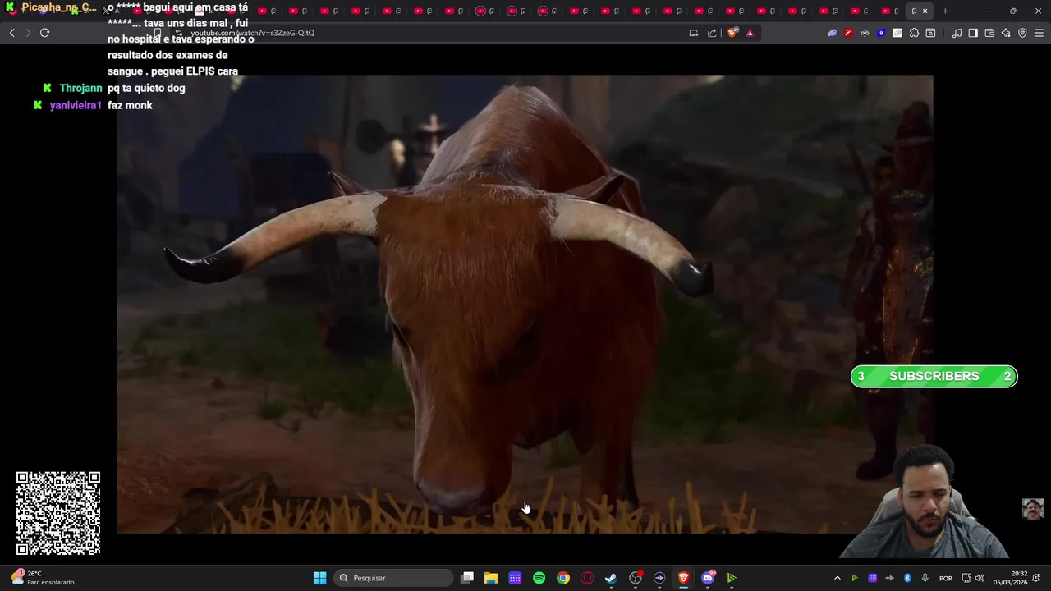Open the Brave VPN shield icon

[x=1022, y=33]
